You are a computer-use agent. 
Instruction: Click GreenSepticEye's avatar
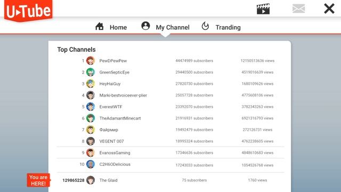[x=91, y=72]
